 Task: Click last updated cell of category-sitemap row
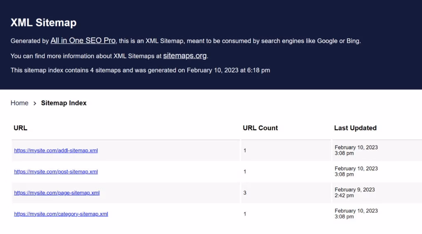coord(356,213)
